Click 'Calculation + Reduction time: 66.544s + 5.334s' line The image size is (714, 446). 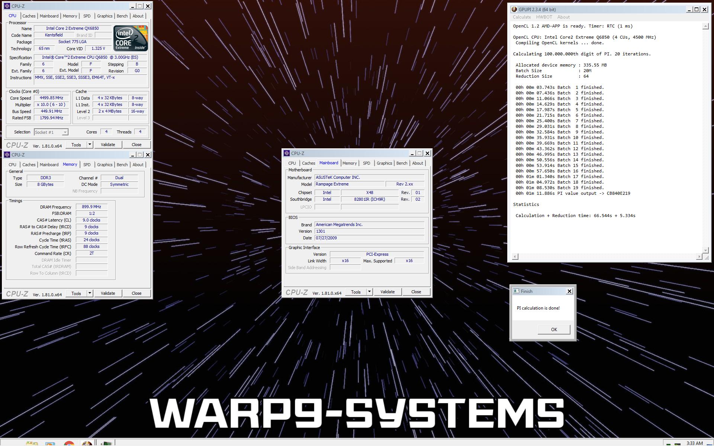tap(575, 216)
